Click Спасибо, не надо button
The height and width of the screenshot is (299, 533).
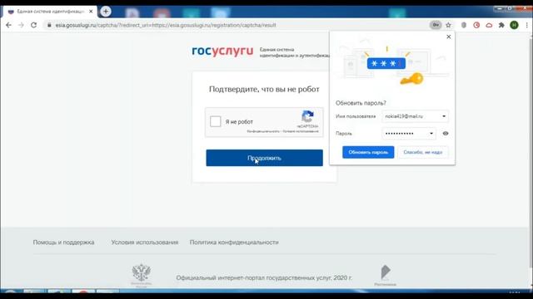pyautogui.click(x=423, y=152)
